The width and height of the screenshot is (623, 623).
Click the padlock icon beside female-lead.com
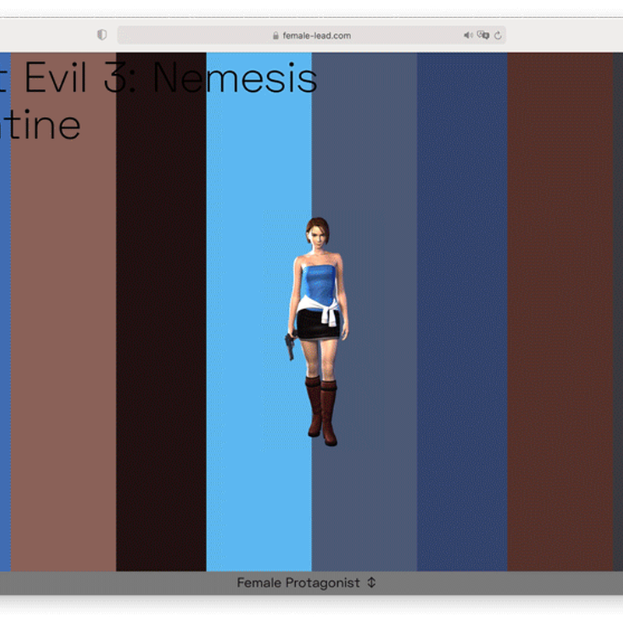tap(275, 36)
